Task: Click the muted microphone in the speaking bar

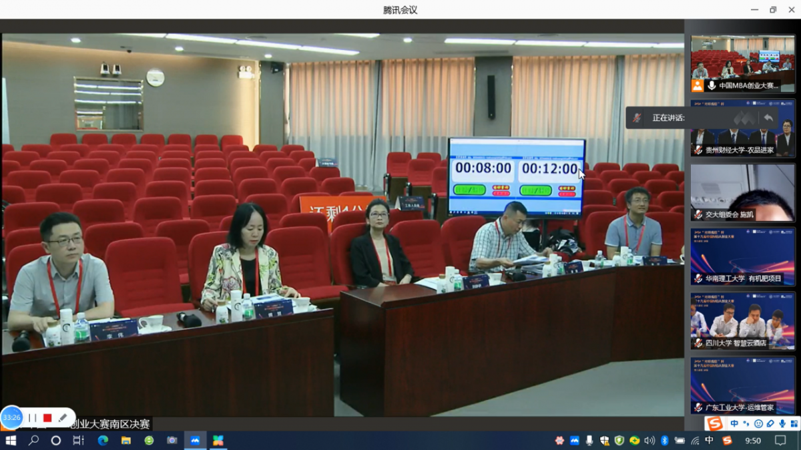Action: click(x=637, y=118)
